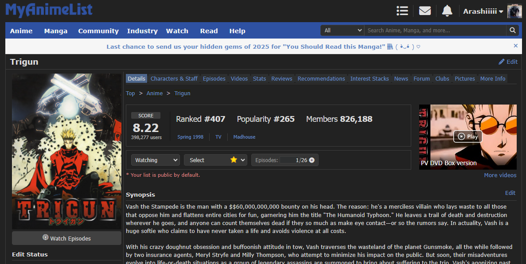Screen dimensions: 526x264
Task: Open the Anime navigation menu
Action: pos(21,31)
